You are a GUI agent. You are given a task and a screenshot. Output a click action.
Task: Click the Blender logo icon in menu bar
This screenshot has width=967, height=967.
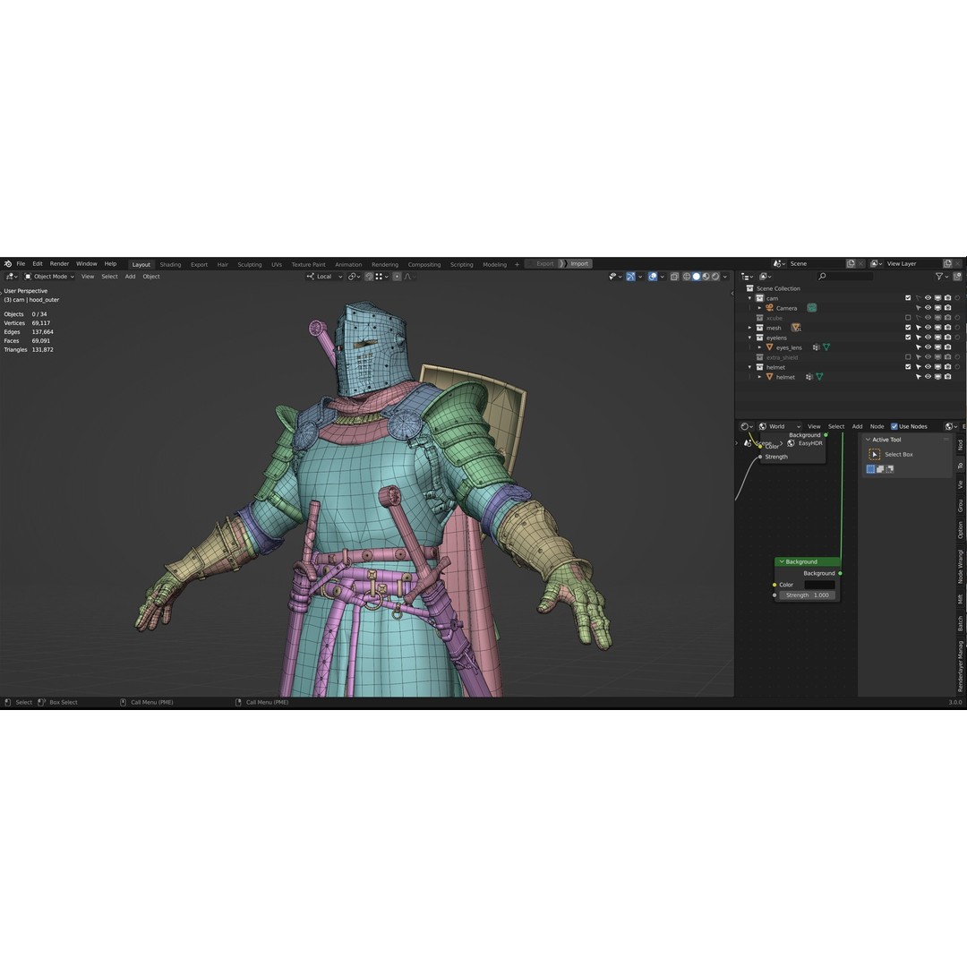pyautogui.click(x=7, y=264)
